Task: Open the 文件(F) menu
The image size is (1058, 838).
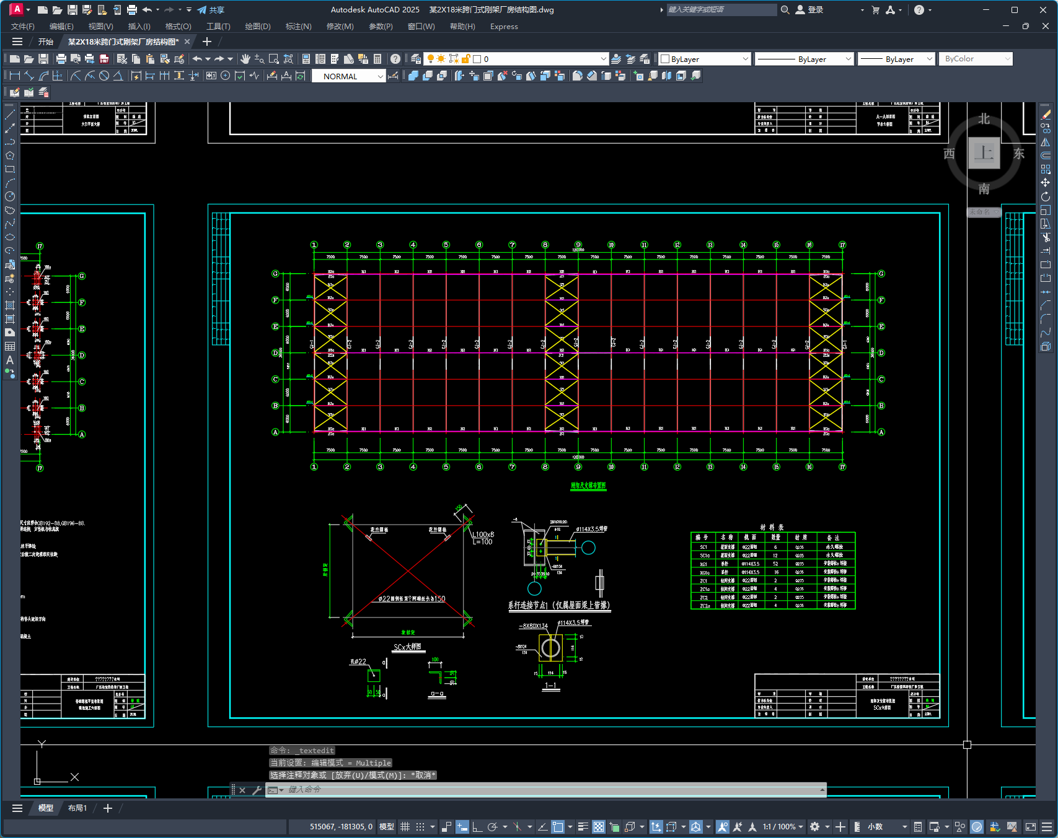Action: 23,27
